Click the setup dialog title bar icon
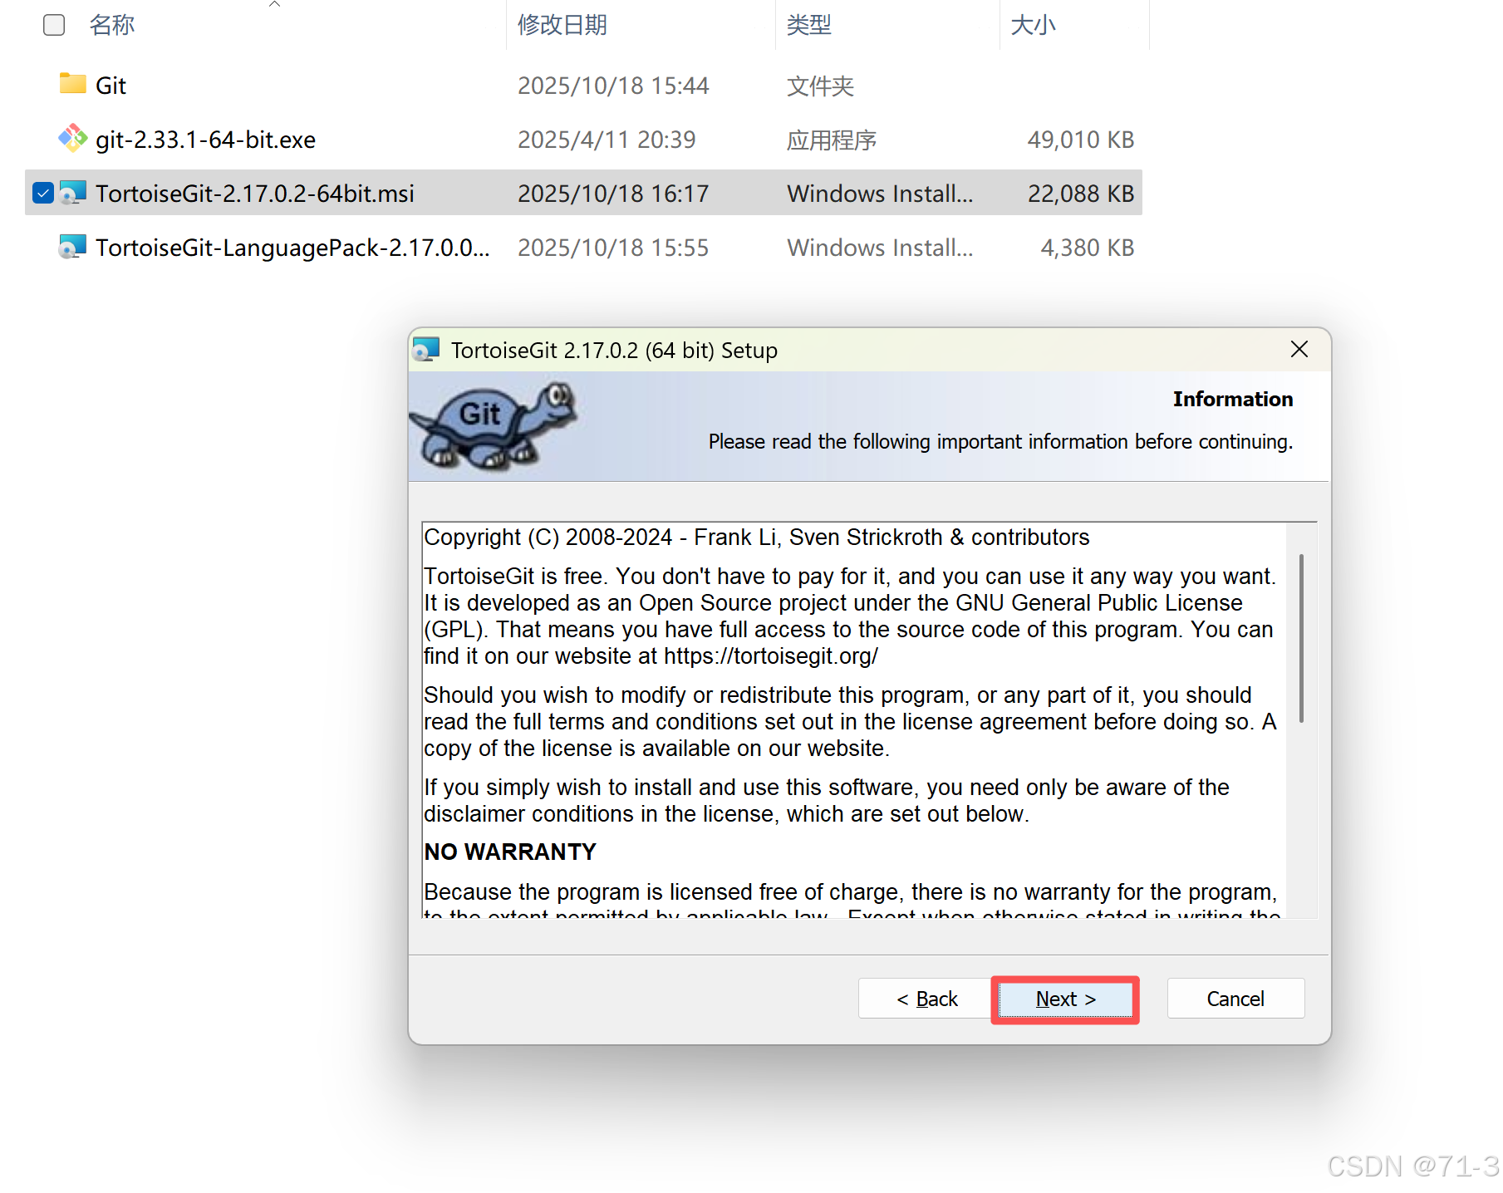The height and width of the screenshot is (1193, 1503). click(x=426, y=350)
